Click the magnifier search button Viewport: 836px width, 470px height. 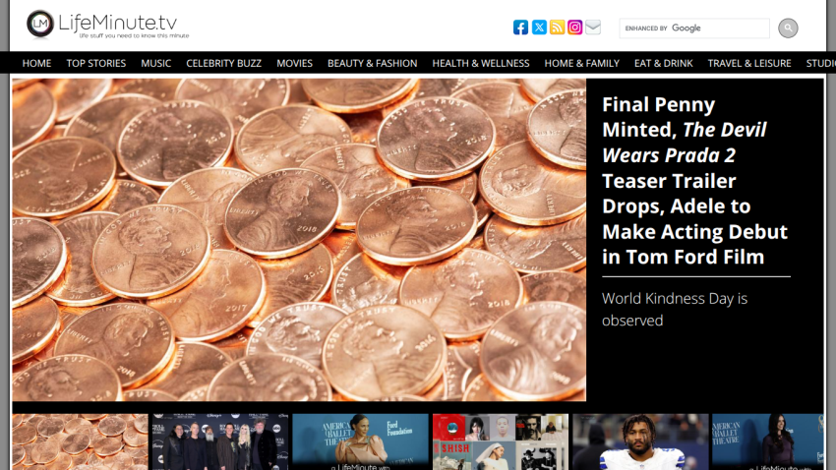[x=788, y=28]
